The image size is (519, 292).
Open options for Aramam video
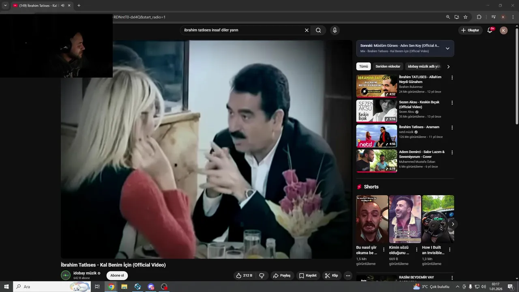[x=452, y=127]
